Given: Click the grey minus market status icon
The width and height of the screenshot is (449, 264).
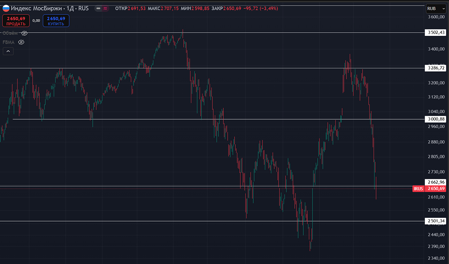Looking at the screenshot, I should pos(98,9).
